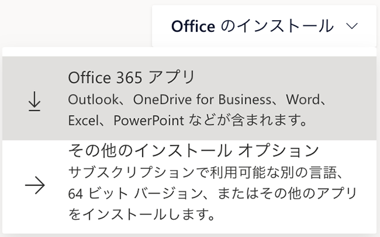
Task: Click the その他のインストール オプション heading
Action: pyautogui.click(x=194, y=150)
